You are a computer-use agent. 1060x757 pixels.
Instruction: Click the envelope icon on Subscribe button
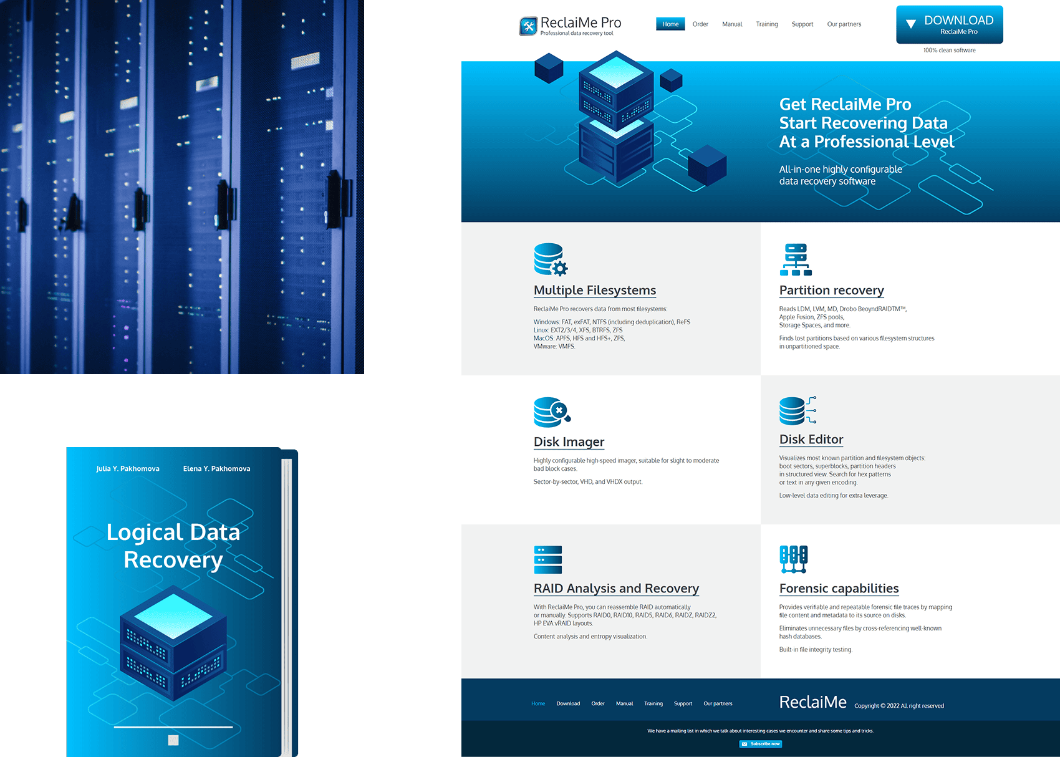click(744, 744)
